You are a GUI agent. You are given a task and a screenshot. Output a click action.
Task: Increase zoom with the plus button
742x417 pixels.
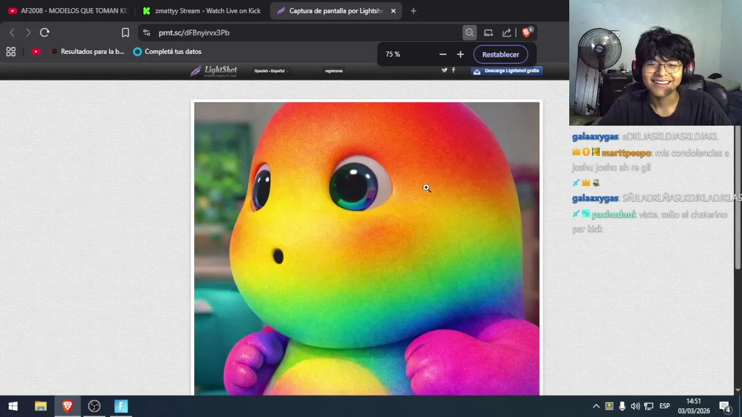point(460,54)
